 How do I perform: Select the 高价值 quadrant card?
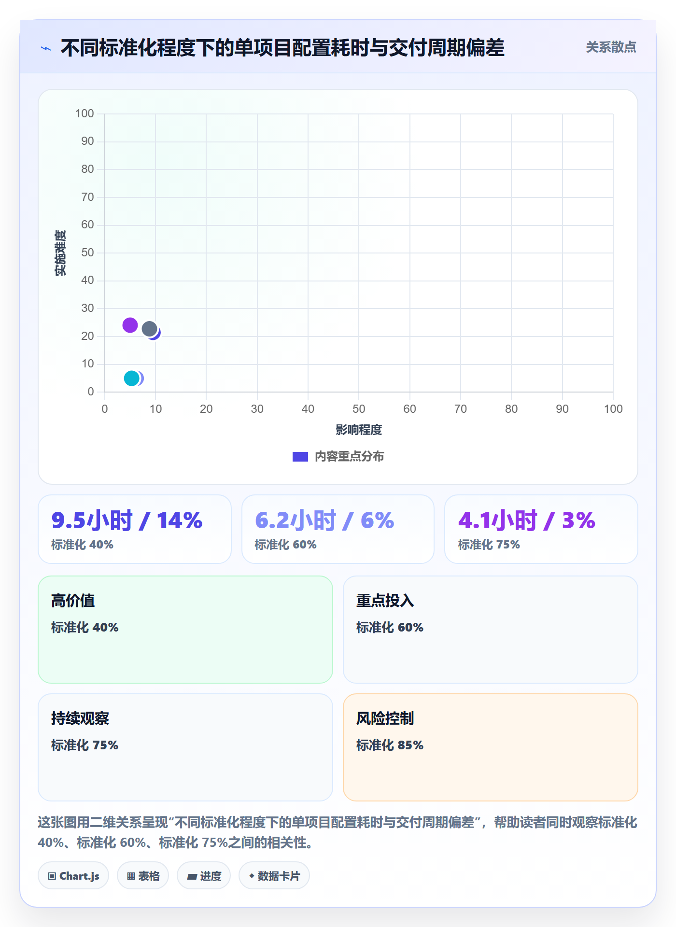(x=185, y=630)
